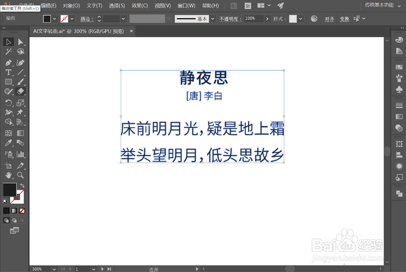Choose the Shaper tool
The width and height of the screenshot is (406, 272).
pyautogui.click(x=8, y=91)
